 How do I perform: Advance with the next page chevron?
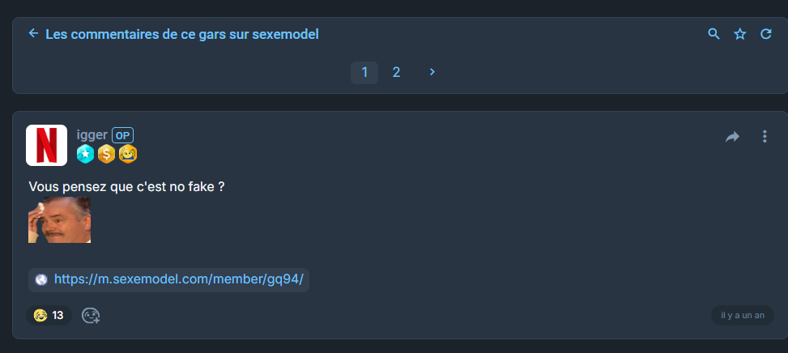[432, 72]
